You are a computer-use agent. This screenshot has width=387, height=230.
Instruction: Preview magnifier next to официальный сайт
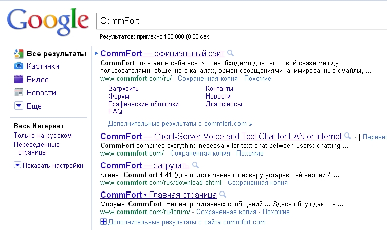230,53
